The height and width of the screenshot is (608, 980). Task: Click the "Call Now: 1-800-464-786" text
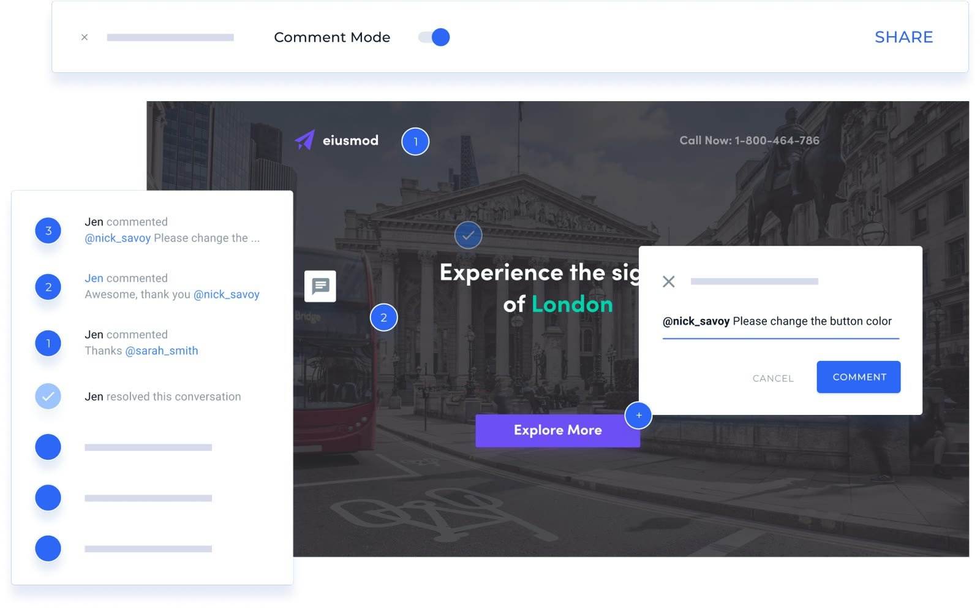[x=750, y=140]
